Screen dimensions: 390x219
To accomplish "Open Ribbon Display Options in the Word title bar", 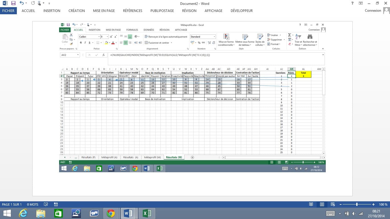I will tap(361, 3).
